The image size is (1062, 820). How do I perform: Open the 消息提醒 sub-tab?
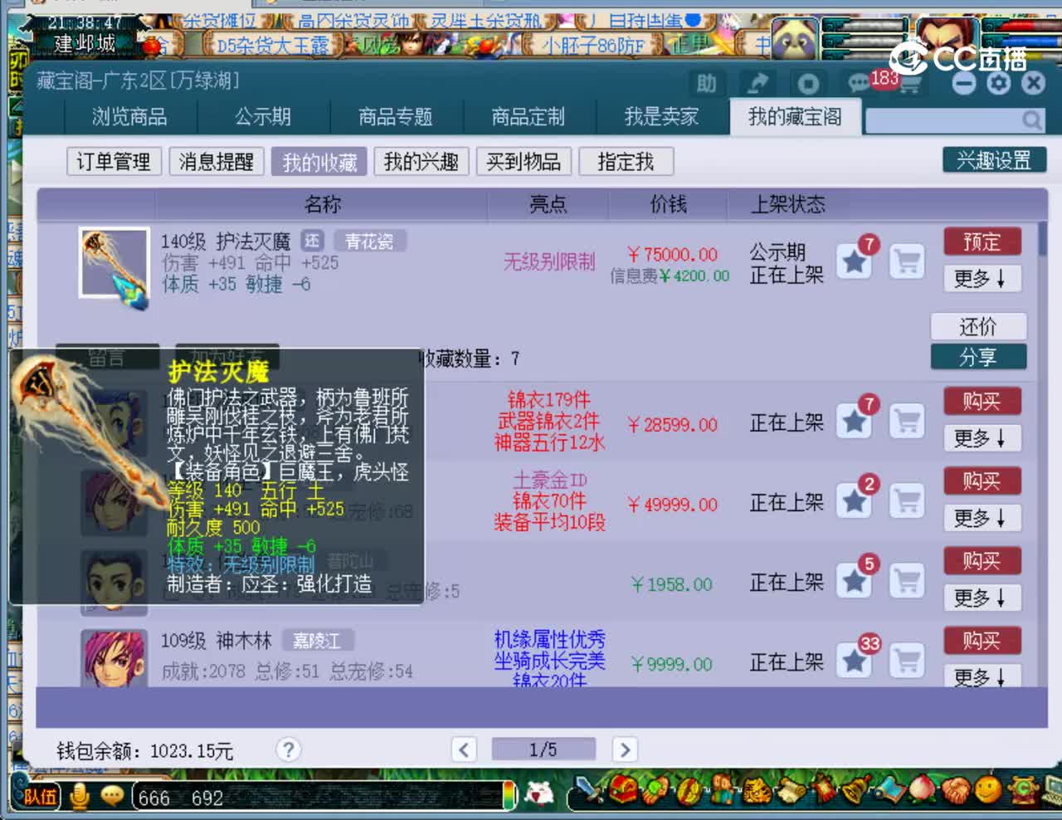pyautogui.click(x=217, y=161)
